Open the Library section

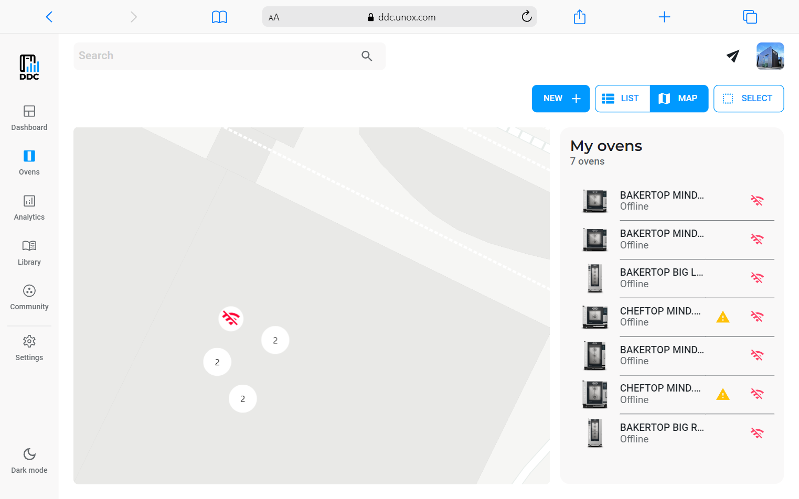[x=29, y=253]
